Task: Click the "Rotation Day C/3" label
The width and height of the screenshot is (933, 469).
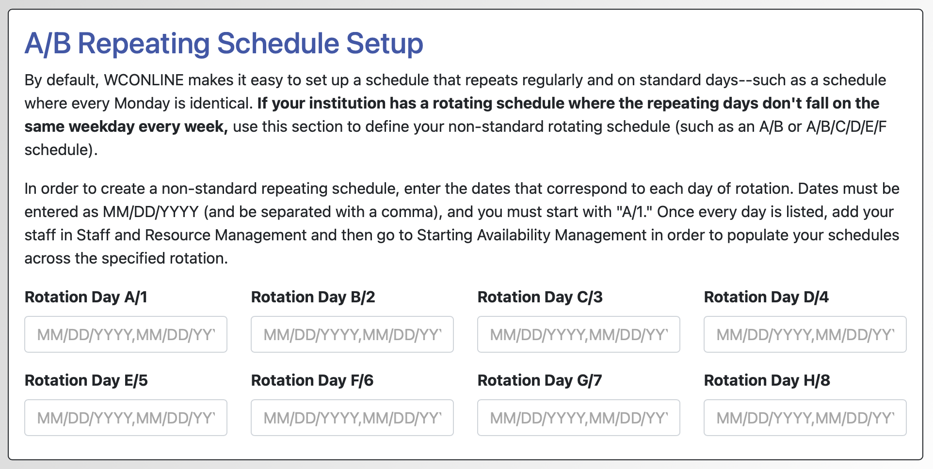Action: click(x=540, y=297)
